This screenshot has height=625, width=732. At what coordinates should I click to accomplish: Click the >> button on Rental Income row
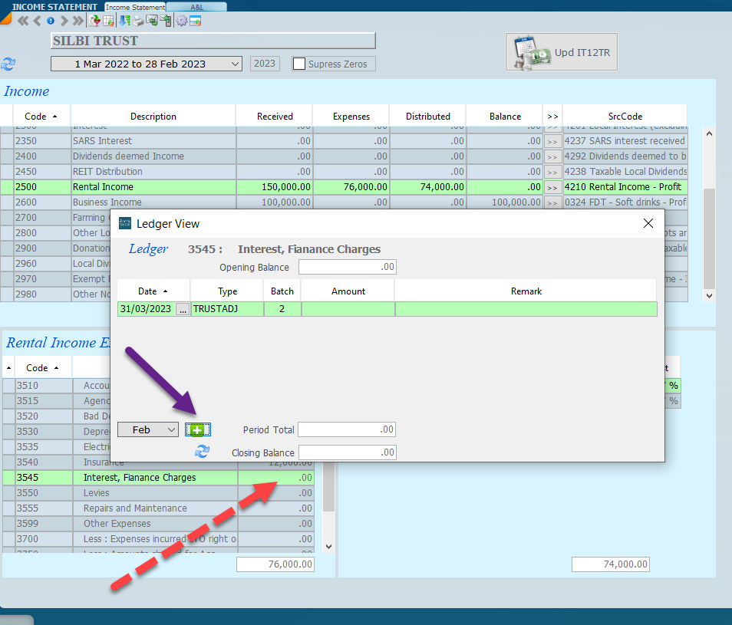(552, 187)
